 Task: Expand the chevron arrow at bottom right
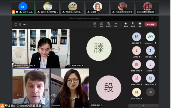143,106
